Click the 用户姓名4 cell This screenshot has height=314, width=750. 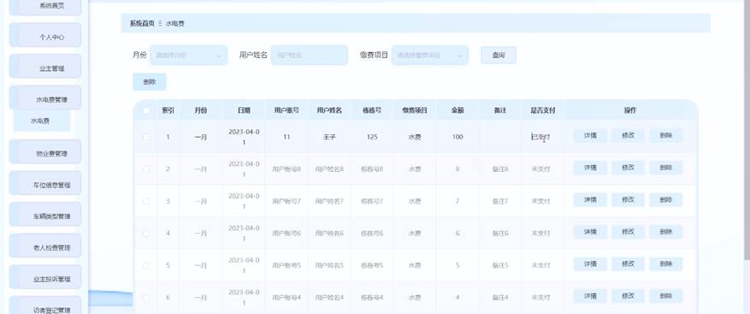[329, 297]
